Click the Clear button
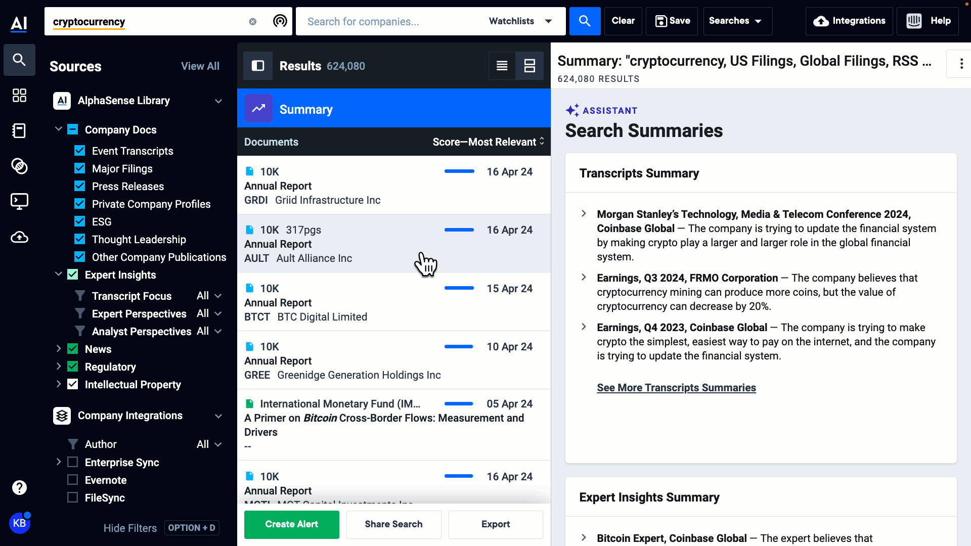Image resolution: width=971 pixels, height=546 pixels. 623,21
